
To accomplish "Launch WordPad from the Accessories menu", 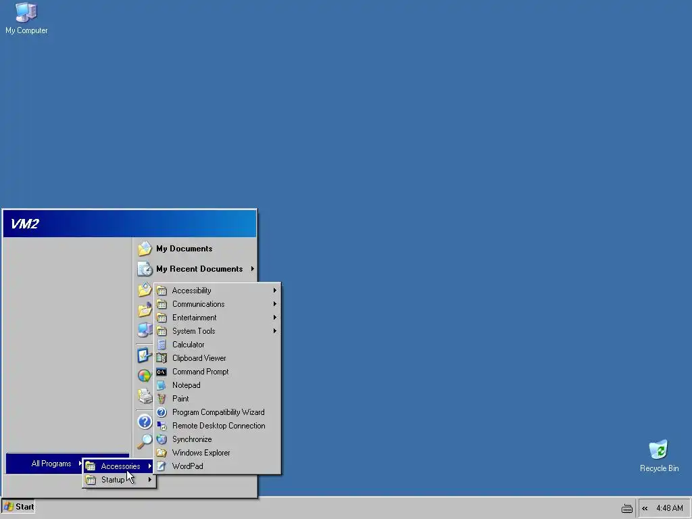I will click(217, 466).
